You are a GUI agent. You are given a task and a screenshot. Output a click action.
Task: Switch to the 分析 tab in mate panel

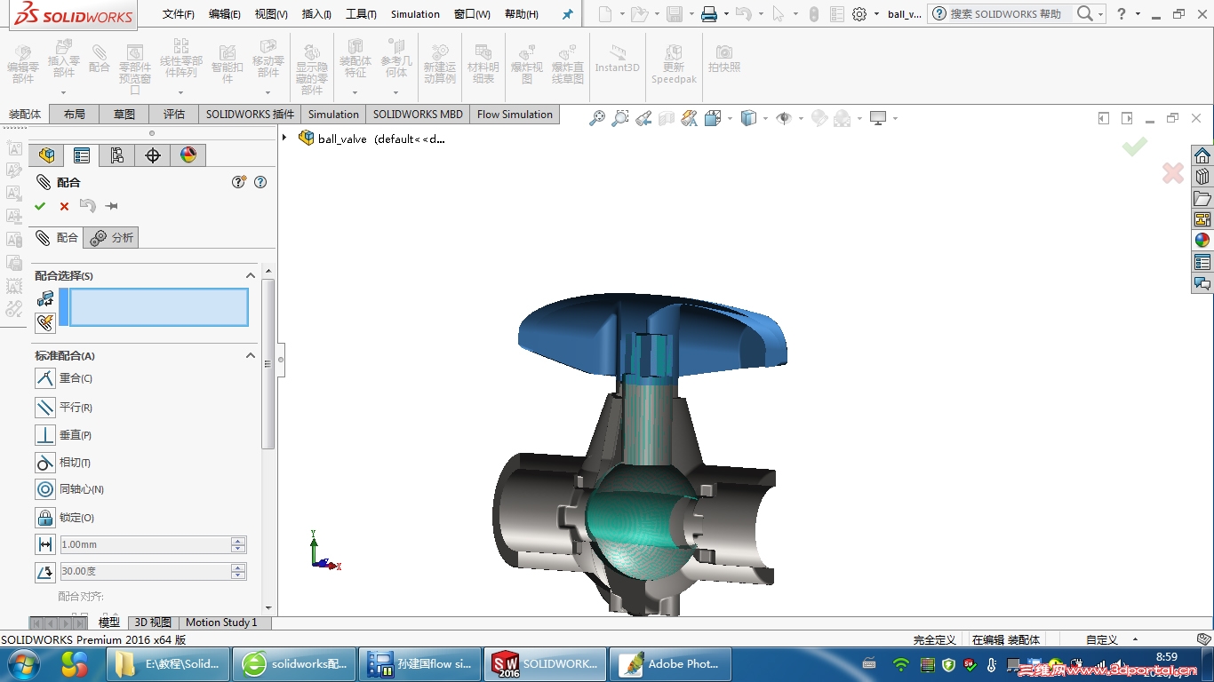click(x=112, y=238)
